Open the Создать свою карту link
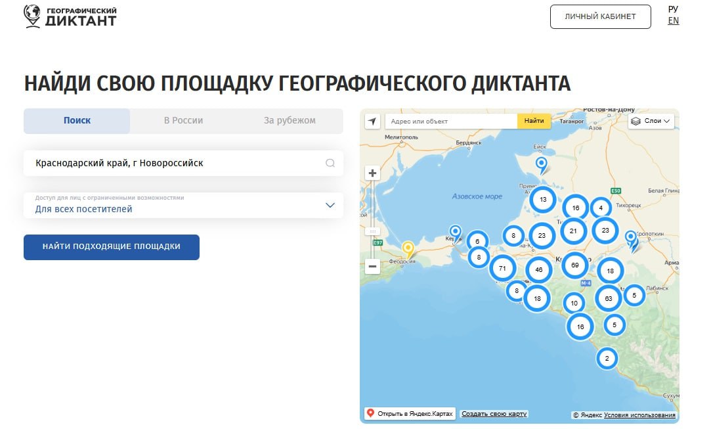 tap(494, 413)
